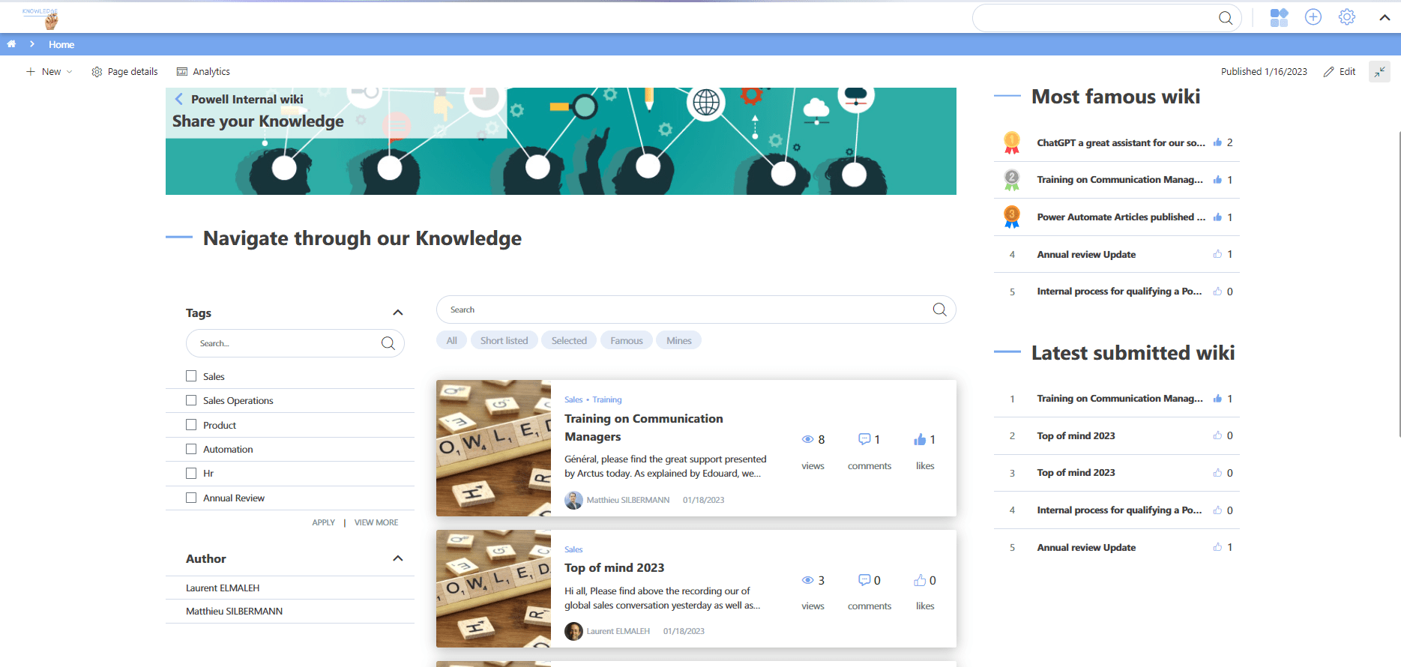
Task: Open Page details
Action: point(124,72)
